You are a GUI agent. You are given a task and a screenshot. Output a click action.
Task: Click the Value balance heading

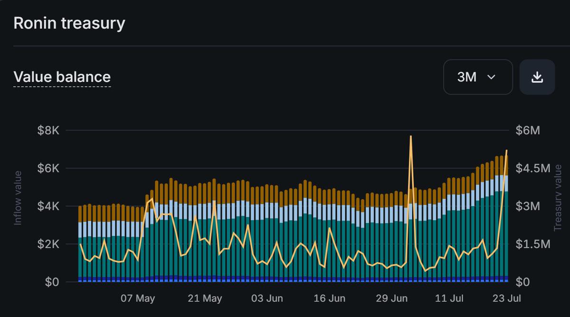click(x=62, y=77)
